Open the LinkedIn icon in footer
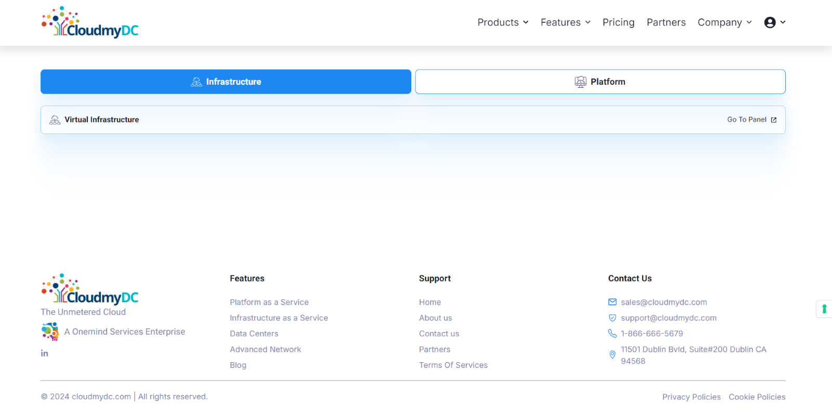The image size is (832, 412). [x=45, y=353]
